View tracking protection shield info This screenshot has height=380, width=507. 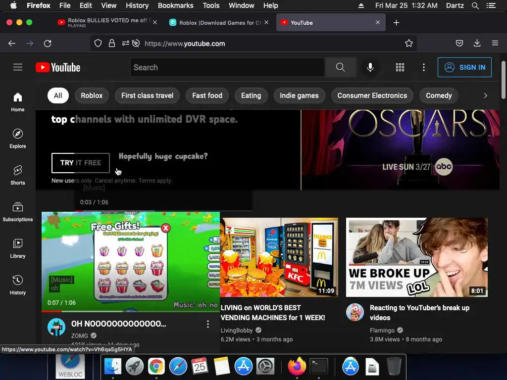[98, 44]
